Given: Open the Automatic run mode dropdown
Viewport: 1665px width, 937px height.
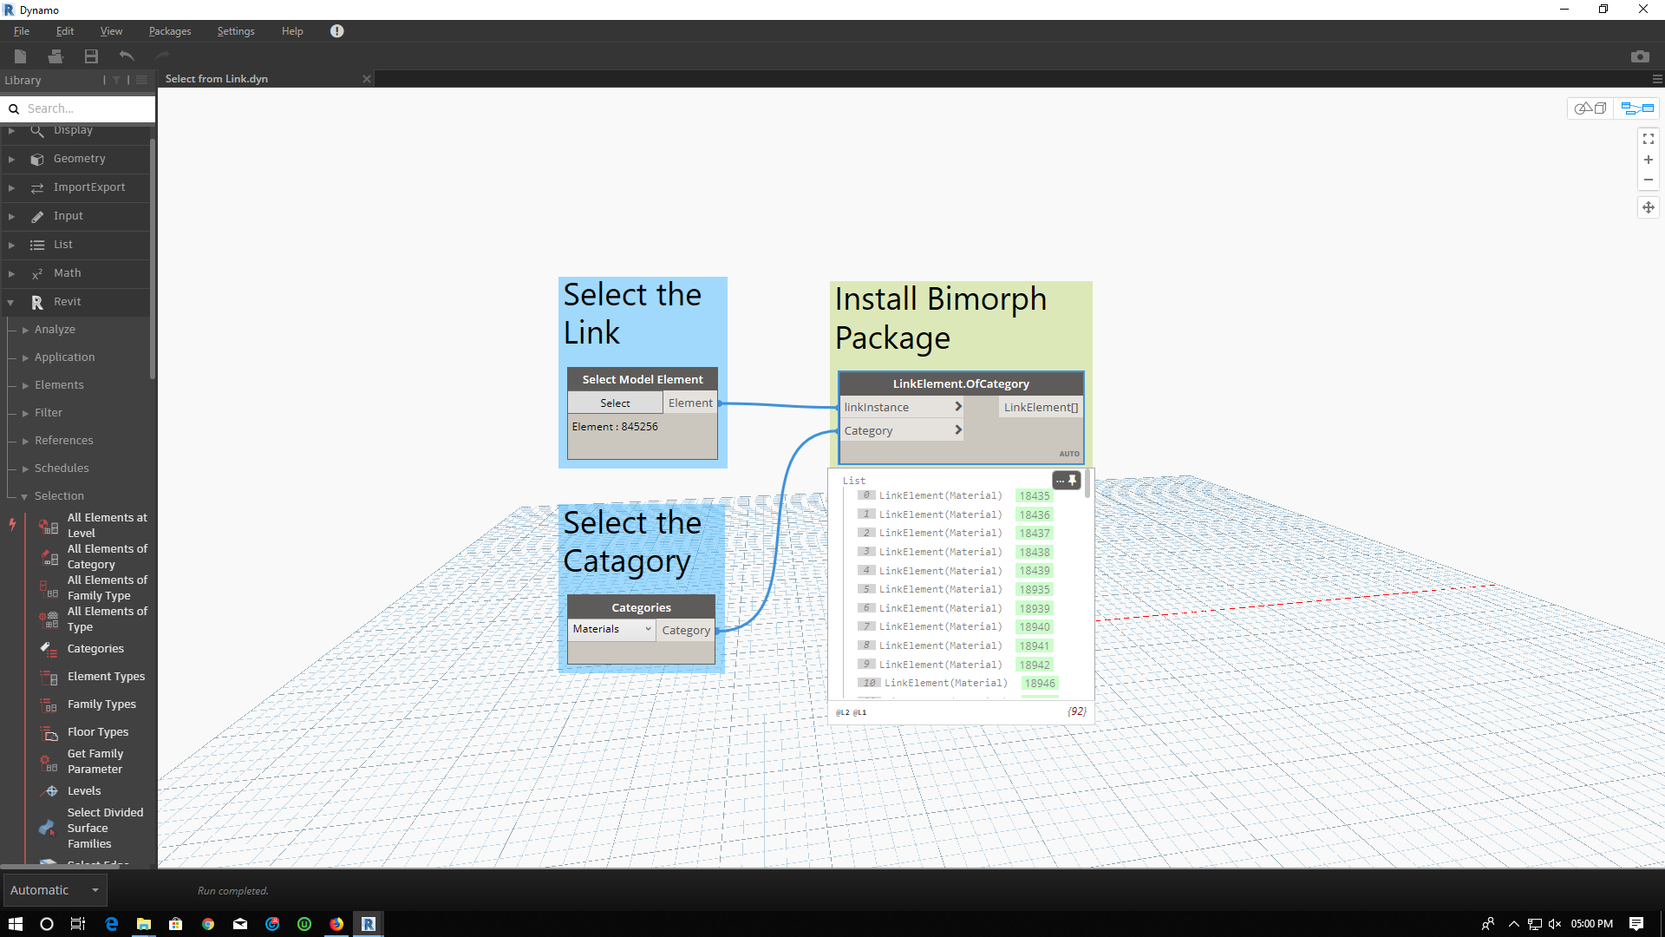Looking at the screenshot, I should pyautogui.click(x=55, y=890).
